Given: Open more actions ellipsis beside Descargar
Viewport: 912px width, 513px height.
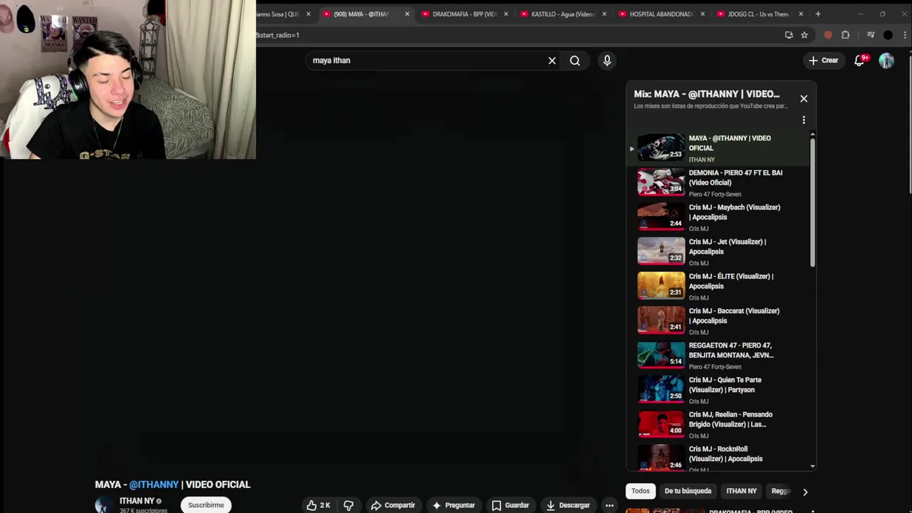Looking at the screenshot, I should click(x=609, y=505).
